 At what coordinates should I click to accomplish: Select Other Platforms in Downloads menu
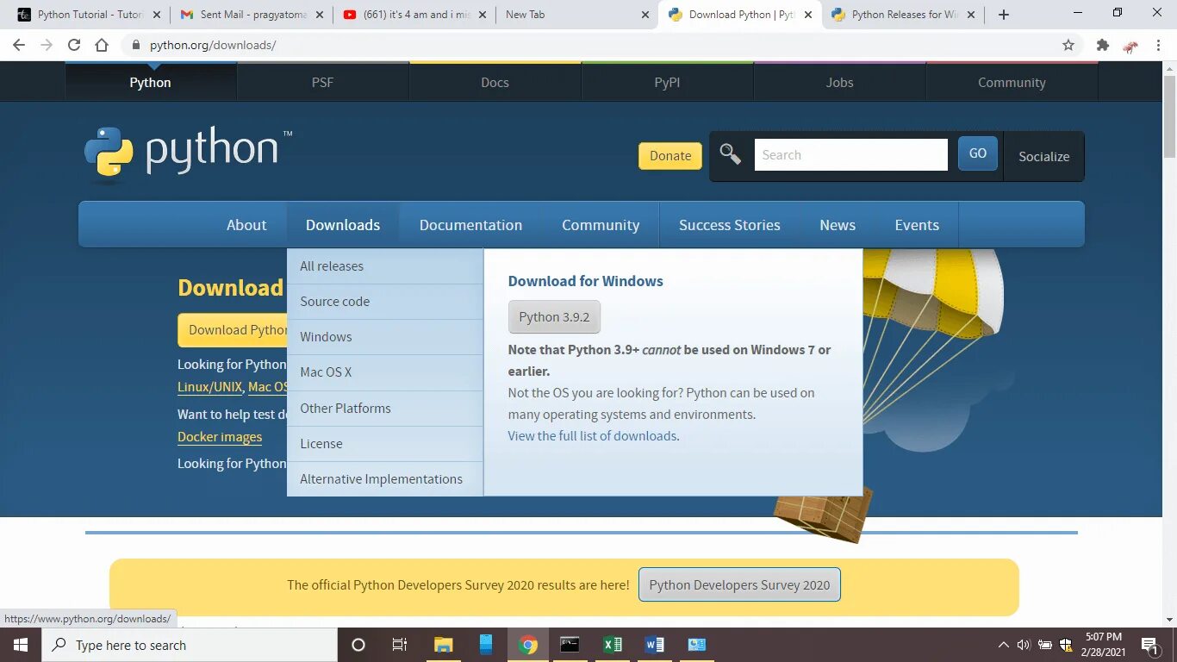pos(385,409)
